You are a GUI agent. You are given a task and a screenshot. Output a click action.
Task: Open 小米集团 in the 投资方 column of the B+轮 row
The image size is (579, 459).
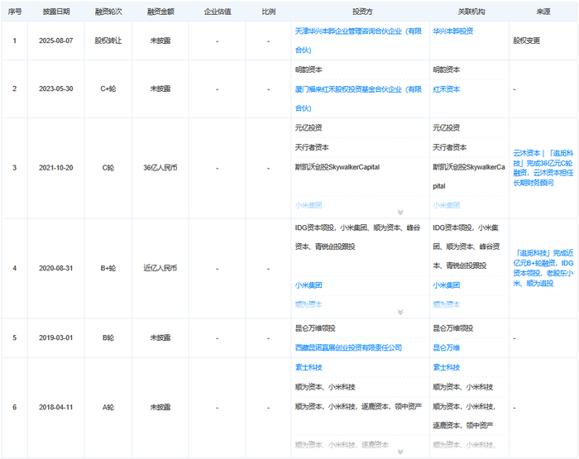coord(309,285)
